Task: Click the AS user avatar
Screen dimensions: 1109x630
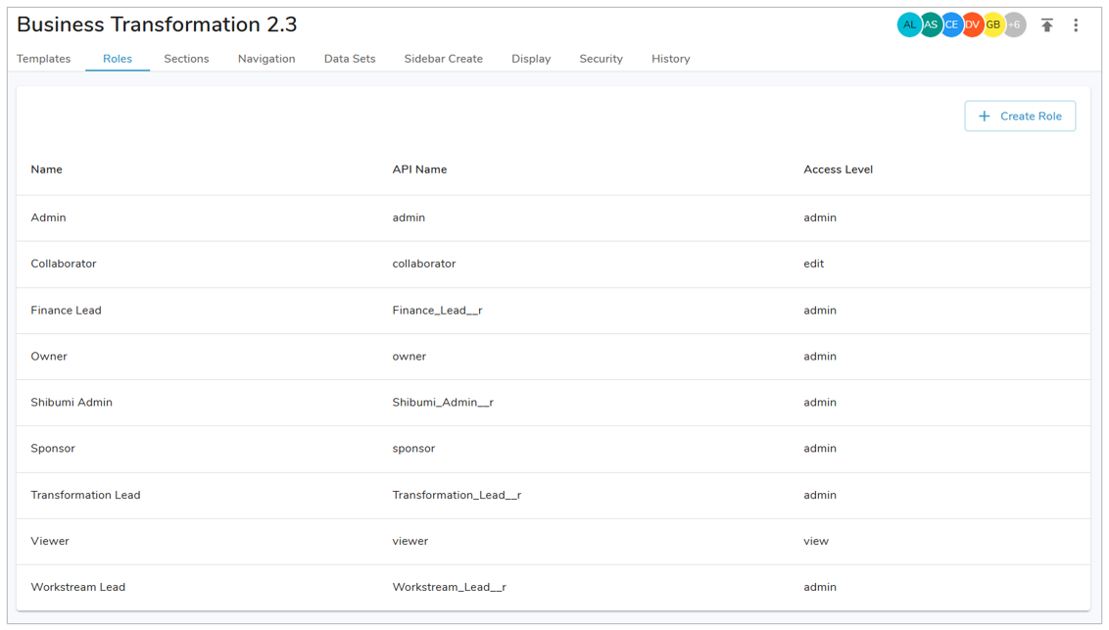Action: [930, 25]
